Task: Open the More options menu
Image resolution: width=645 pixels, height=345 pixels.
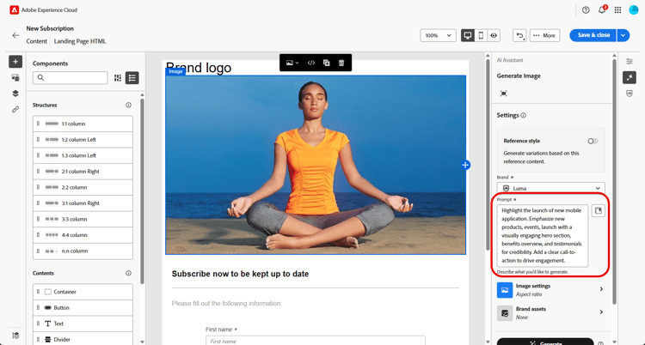Action: coord(544,35)
